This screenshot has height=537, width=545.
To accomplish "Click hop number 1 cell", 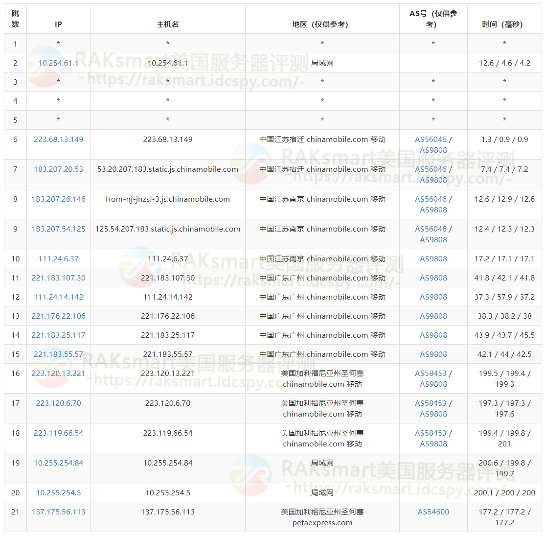I will pos(15,44).
